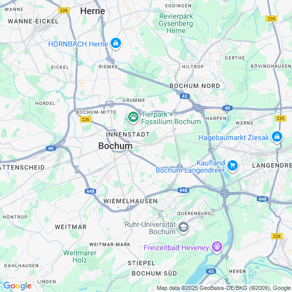Click the yellow 235 road shield near Werne
The width and height of the screenshot is (292, 292).
click(281, 118)
